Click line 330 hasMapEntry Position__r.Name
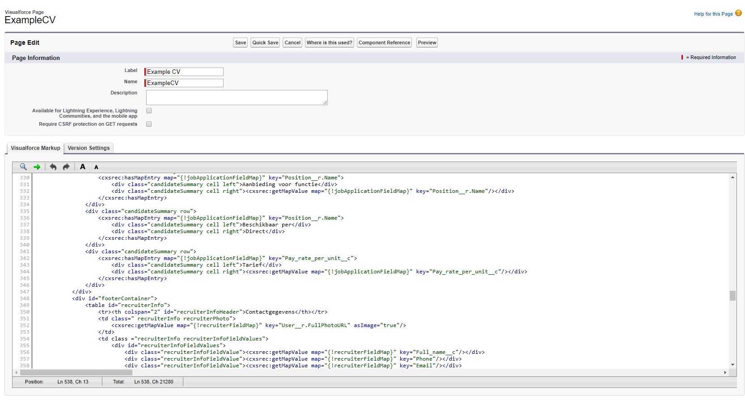Image resolution: width=745 pixels, height=400 pixels. pos(221,178)
